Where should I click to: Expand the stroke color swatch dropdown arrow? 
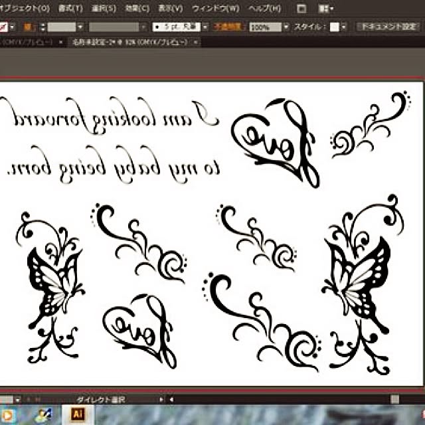(x=13, y=27)
